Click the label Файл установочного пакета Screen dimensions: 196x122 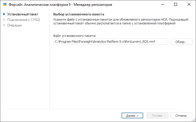point(75,36)
